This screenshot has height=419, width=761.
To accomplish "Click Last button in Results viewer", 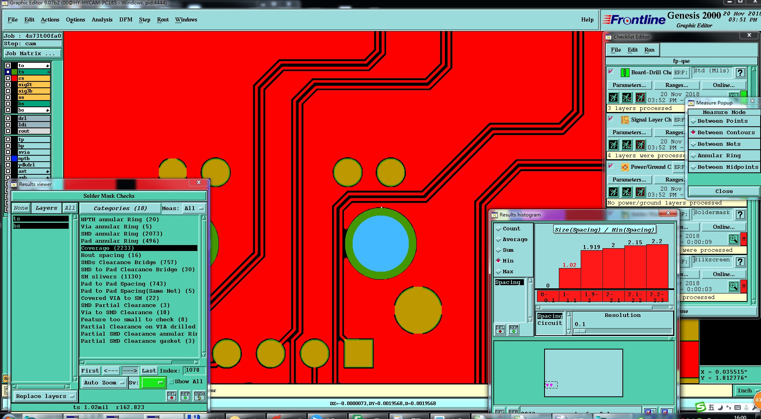I will click(x=149, y=371).
